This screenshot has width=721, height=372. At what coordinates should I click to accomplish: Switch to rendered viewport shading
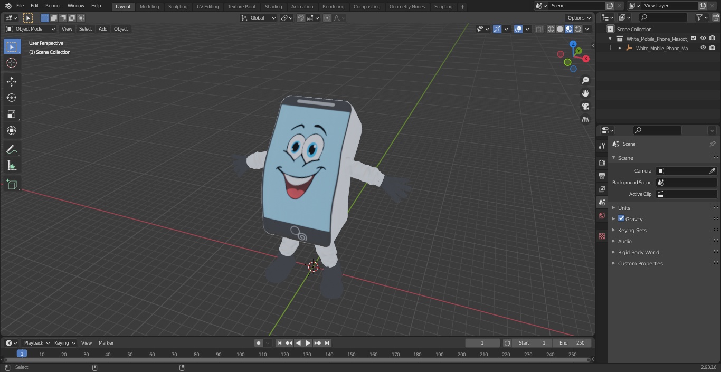[x=578, y=29]
